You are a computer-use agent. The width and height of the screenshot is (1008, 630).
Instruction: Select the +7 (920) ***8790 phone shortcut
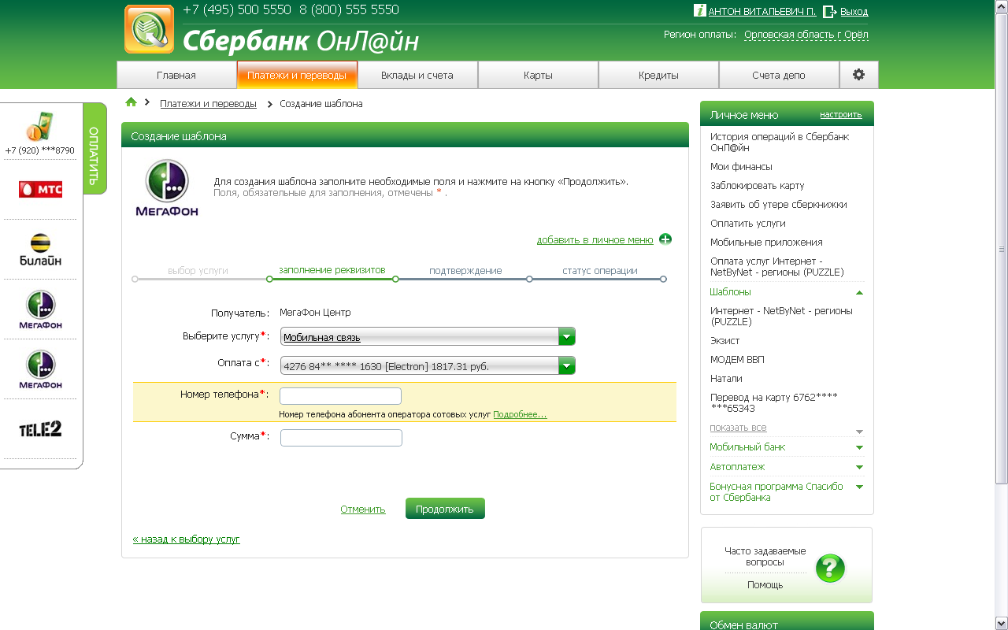click(39, 133)
